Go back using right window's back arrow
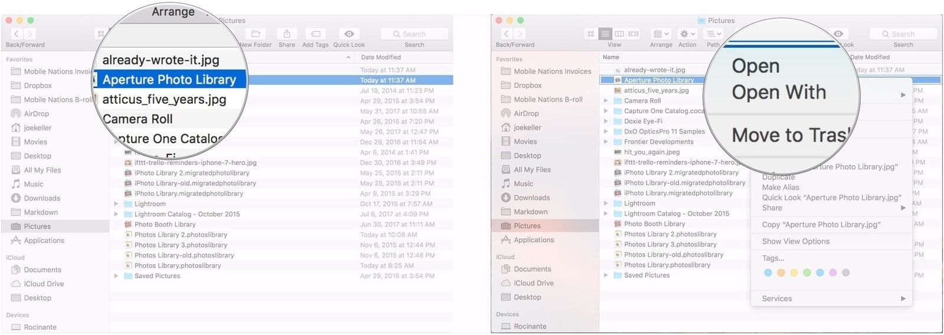944x335 pixels. pos(506,34)
